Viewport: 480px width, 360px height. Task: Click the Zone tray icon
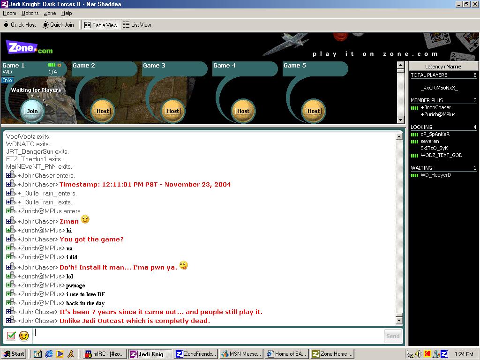pyautogui.click(x=444, y=354)
